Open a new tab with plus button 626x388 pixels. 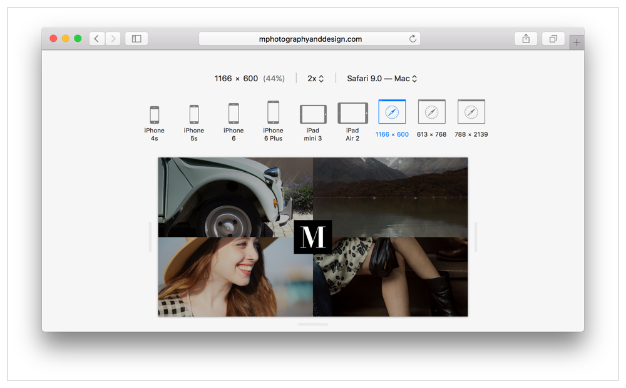pos(577,42)
